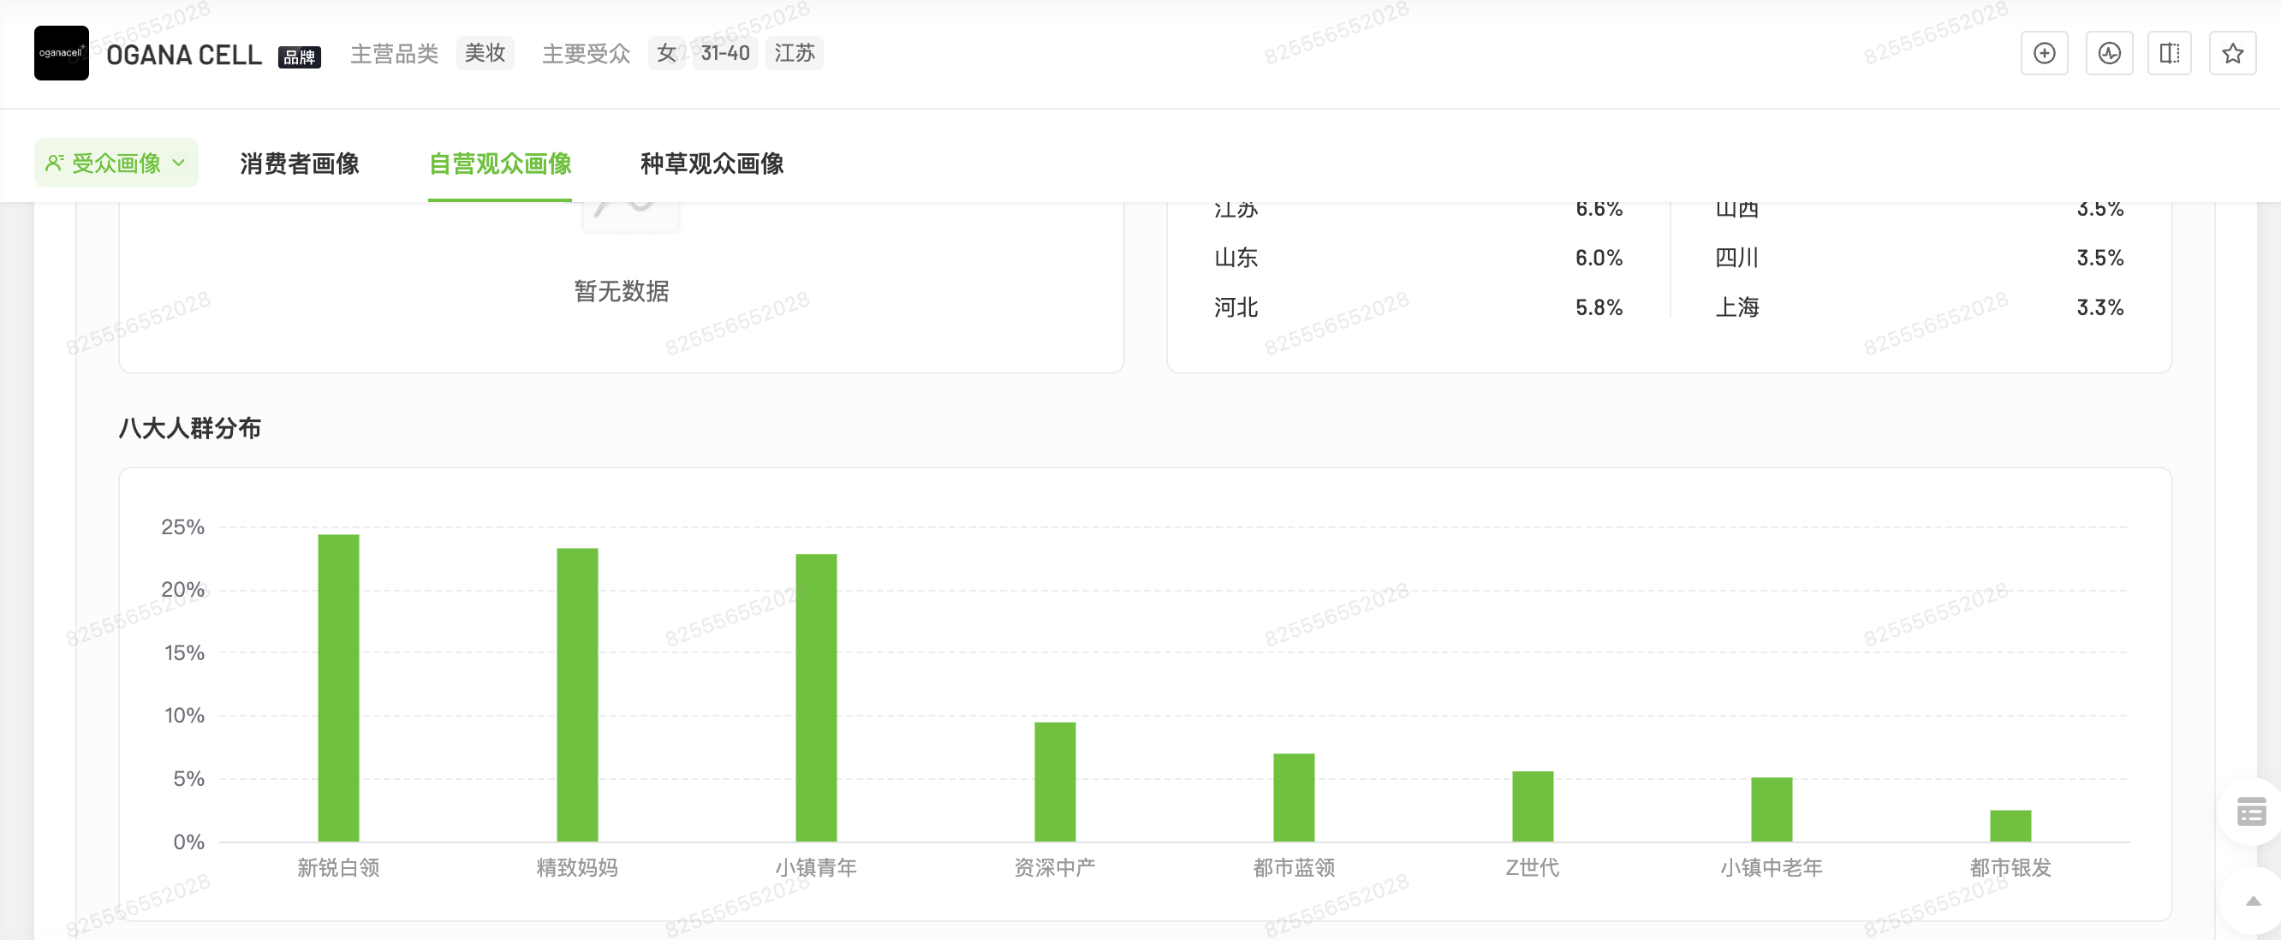Screen dimensions: 2281x940
Task: Click the 精致妈妈 bar in chart
Action: pos(577,695)
